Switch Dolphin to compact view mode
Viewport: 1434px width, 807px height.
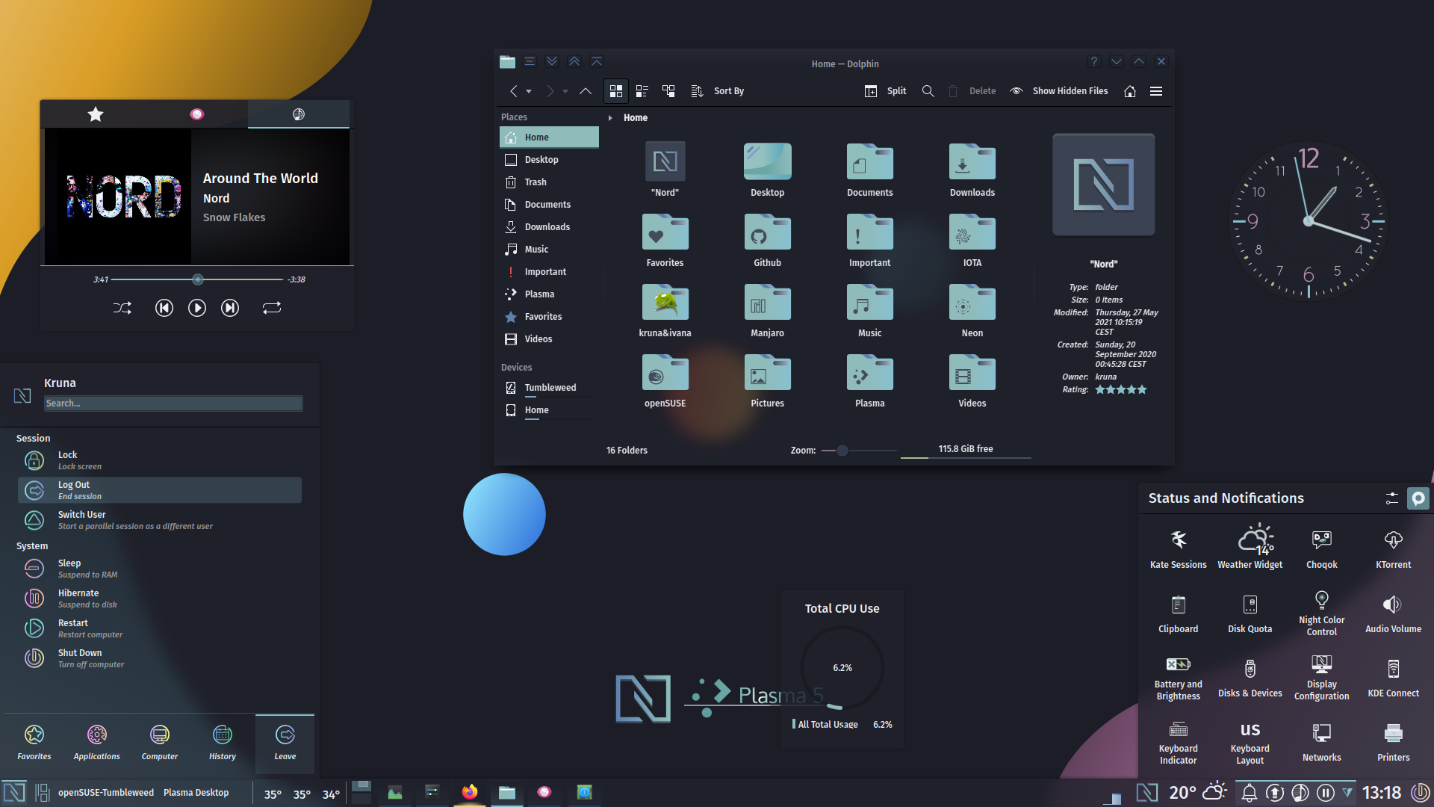[x=642, y=91]
